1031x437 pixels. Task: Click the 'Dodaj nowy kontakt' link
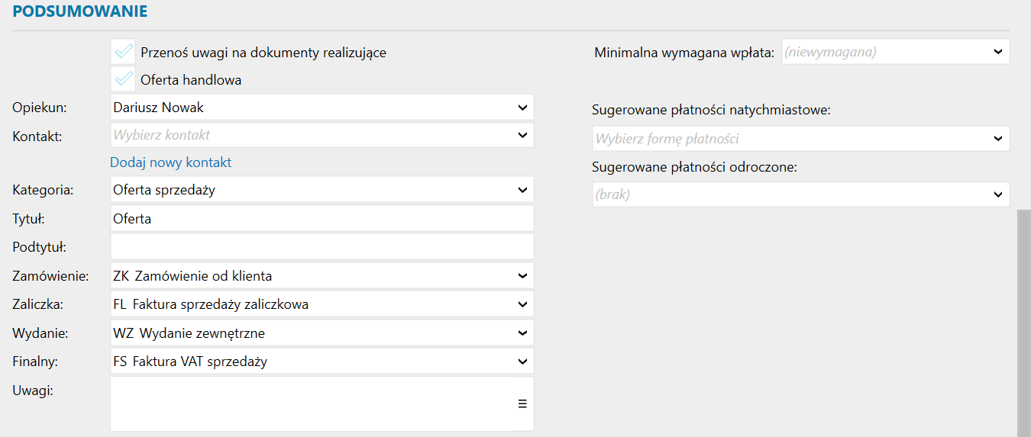click(x=170, y=162)
